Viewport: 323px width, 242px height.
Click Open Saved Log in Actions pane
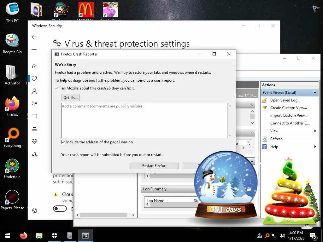click(285, 100)
